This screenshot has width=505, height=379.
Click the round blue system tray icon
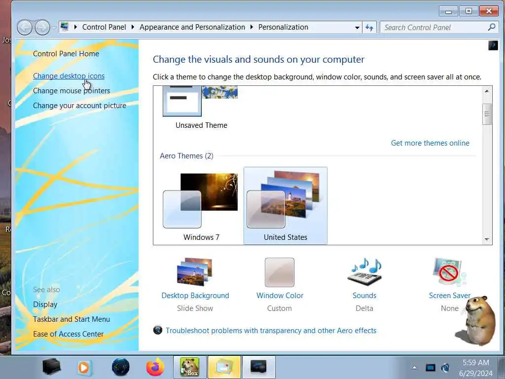[445, 367]
